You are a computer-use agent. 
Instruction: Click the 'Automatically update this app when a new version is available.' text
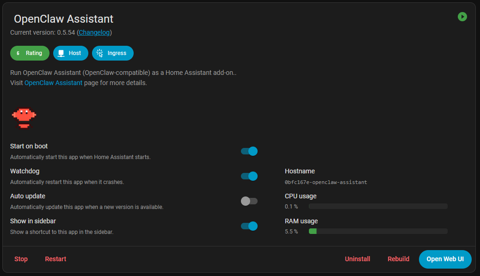86,207
